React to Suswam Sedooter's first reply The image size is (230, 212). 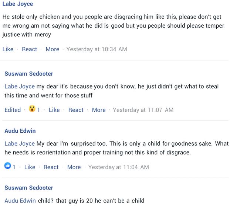(76, 110)
